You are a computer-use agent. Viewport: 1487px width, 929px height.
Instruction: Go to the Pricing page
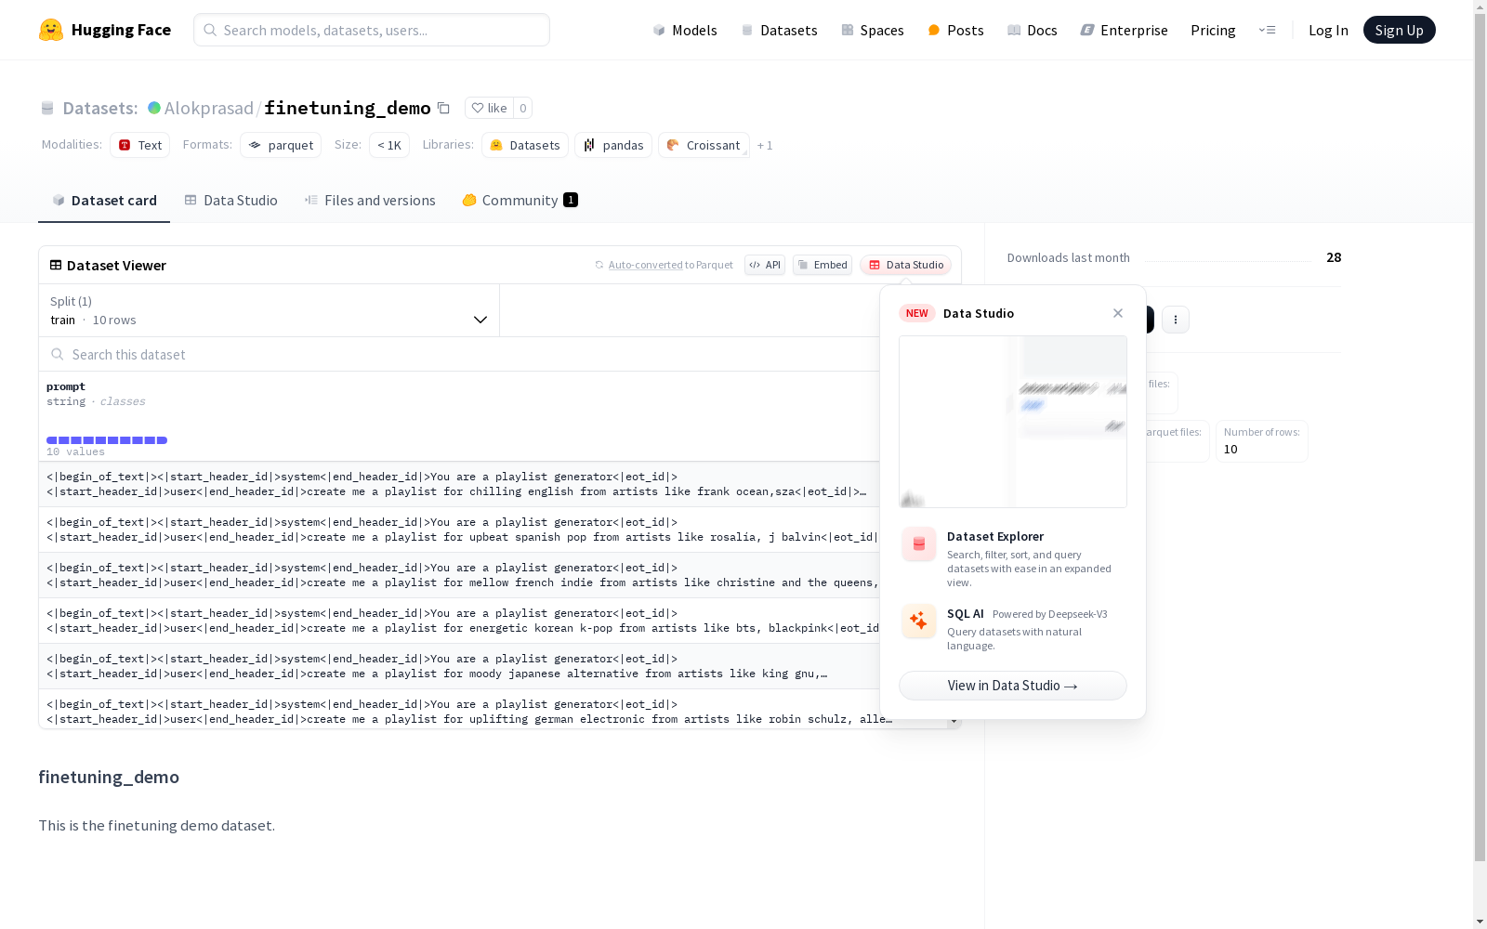[1213, 30]
